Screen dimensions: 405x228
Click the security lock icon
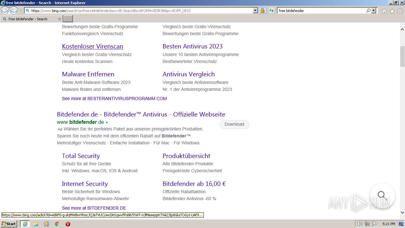click(262, 10)
